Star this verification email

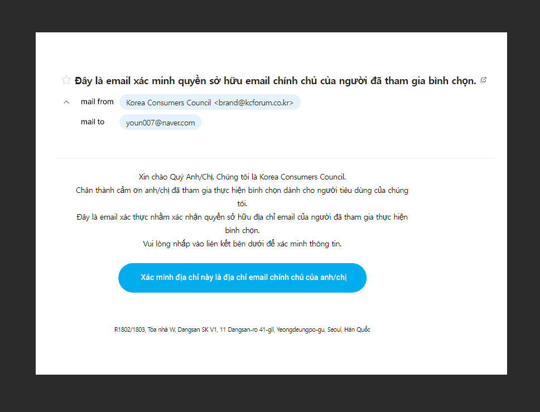pyautogui.click(x=66, y=80)
